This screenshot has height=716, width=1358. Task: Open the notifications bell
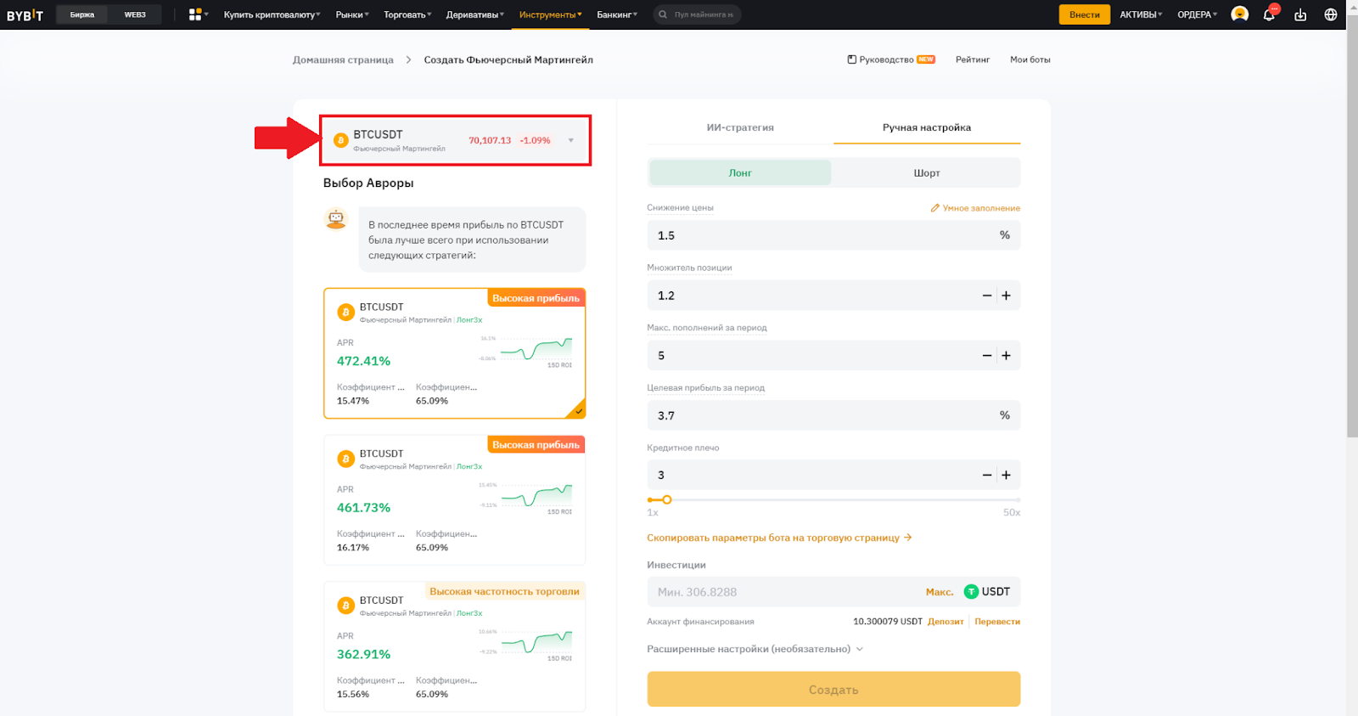point(1269,14)
